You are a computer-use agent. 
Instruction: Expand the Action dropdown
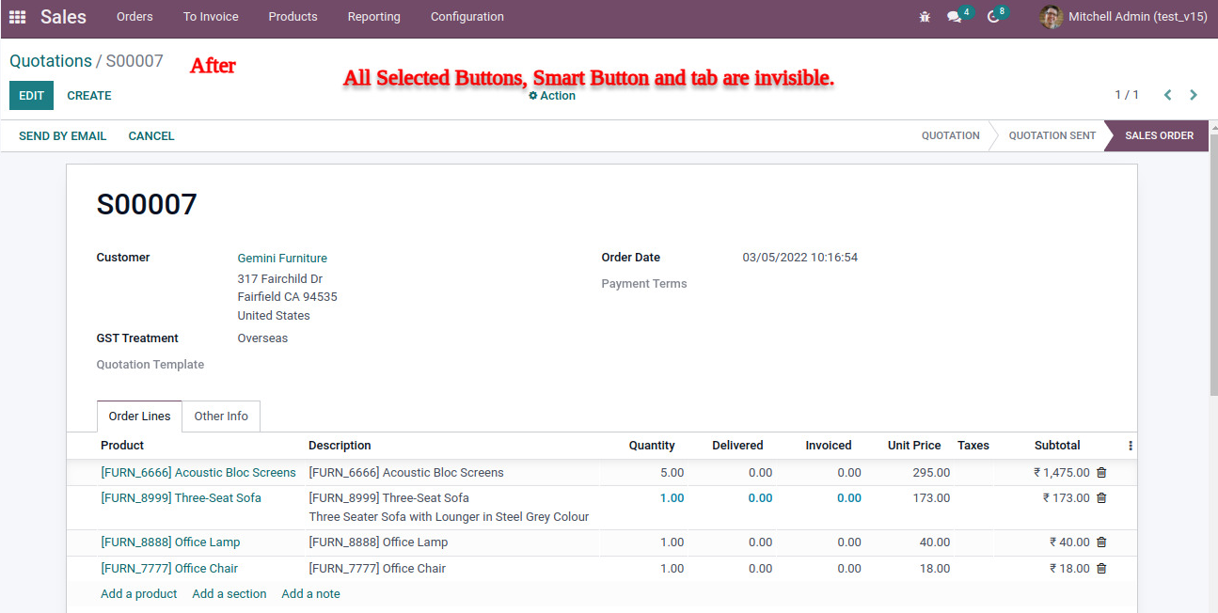click(552, 96)
